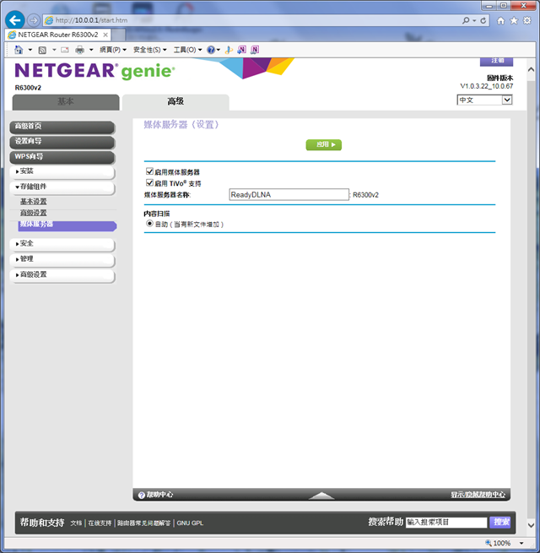Click the page scrollbar down arrow
The image size is (540, 553).
tap(531, 525)
